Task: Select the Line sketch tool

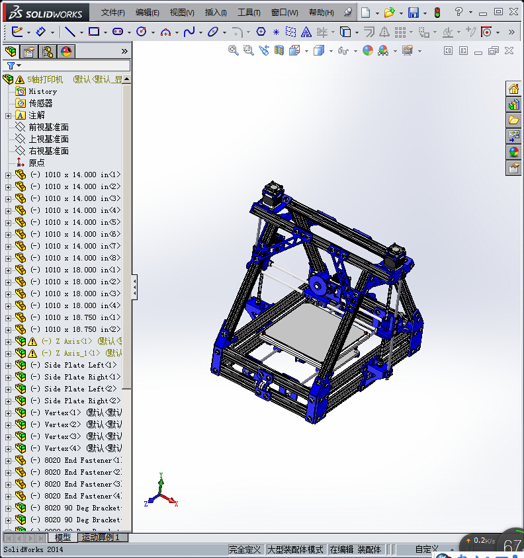Action: coord(69,32)
